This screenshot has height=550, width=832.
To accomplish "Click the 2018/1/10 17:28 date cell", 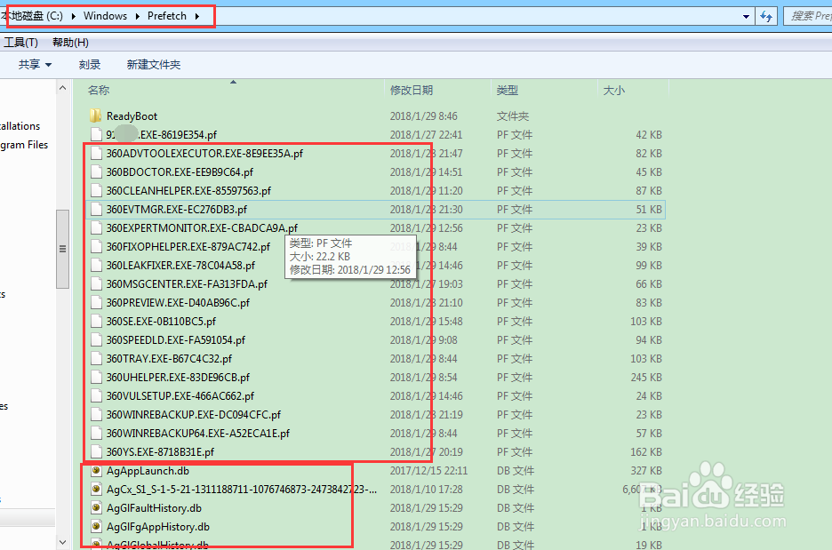I will (426, 489).
